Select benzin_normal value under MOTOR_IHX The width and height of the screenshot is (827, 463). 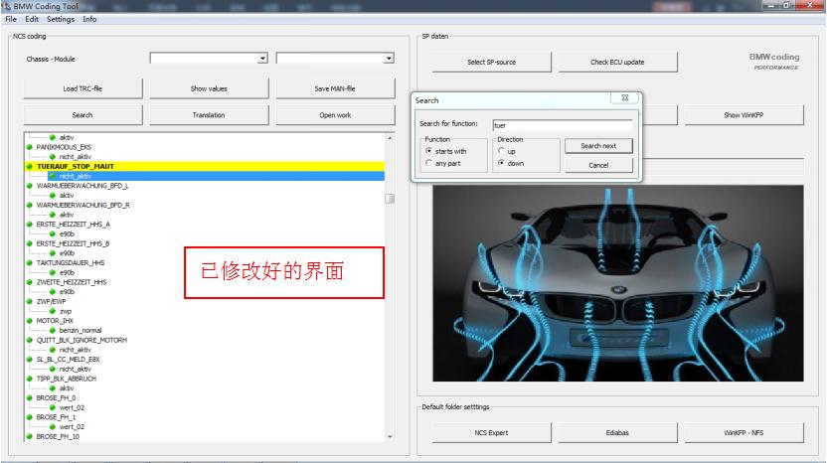[x=81, y=331]
